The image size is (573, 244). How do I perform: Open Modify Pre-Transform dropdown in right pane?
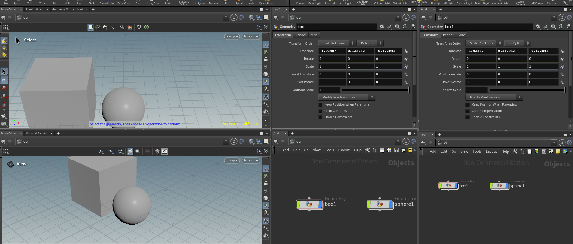point(494,97)
